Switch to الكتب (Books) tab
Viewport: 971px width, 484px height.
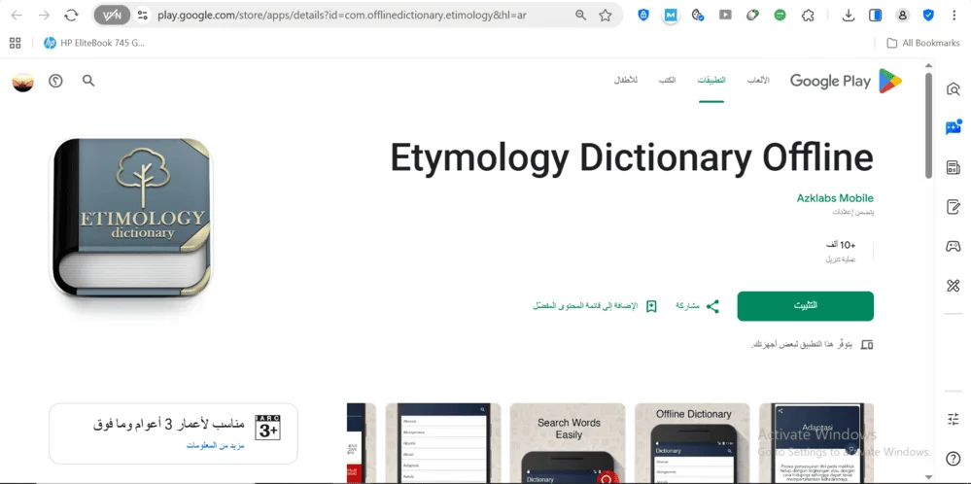pyautogui.click(x=667, y=81)
